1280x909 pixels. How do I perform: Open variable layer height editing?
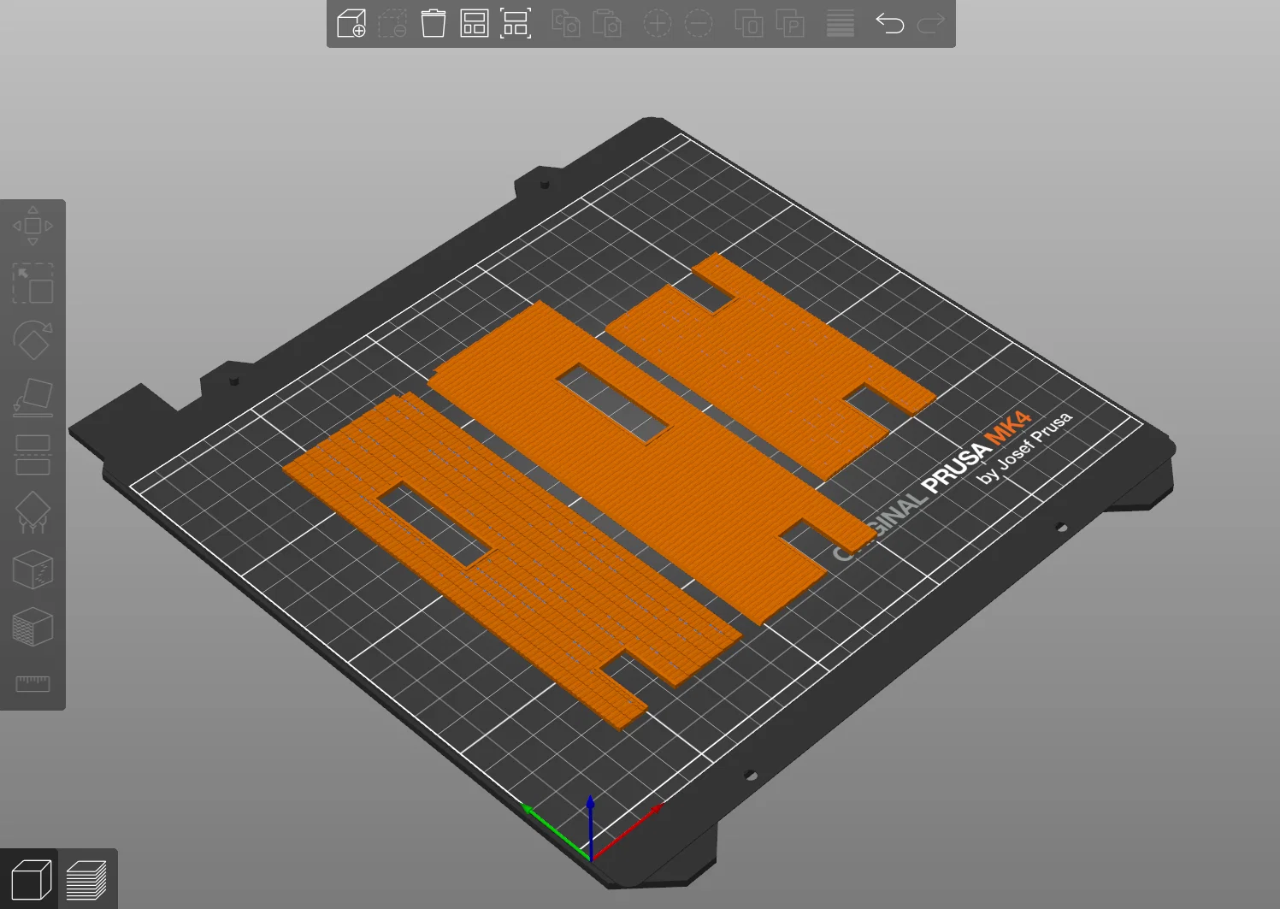click(x=841, y=23)
